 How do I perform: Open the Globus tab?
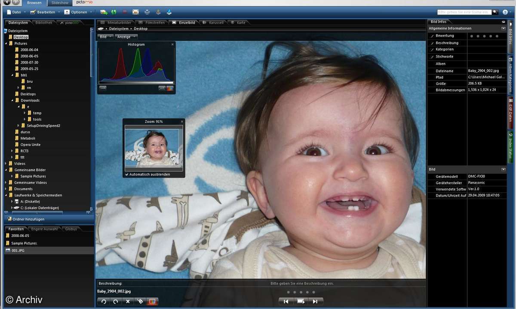pos(71,229)
